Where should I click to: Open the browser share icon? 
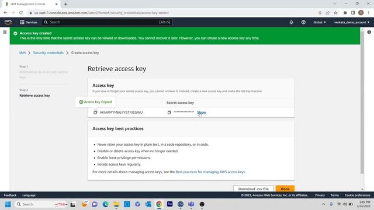[x=327, y=13]
